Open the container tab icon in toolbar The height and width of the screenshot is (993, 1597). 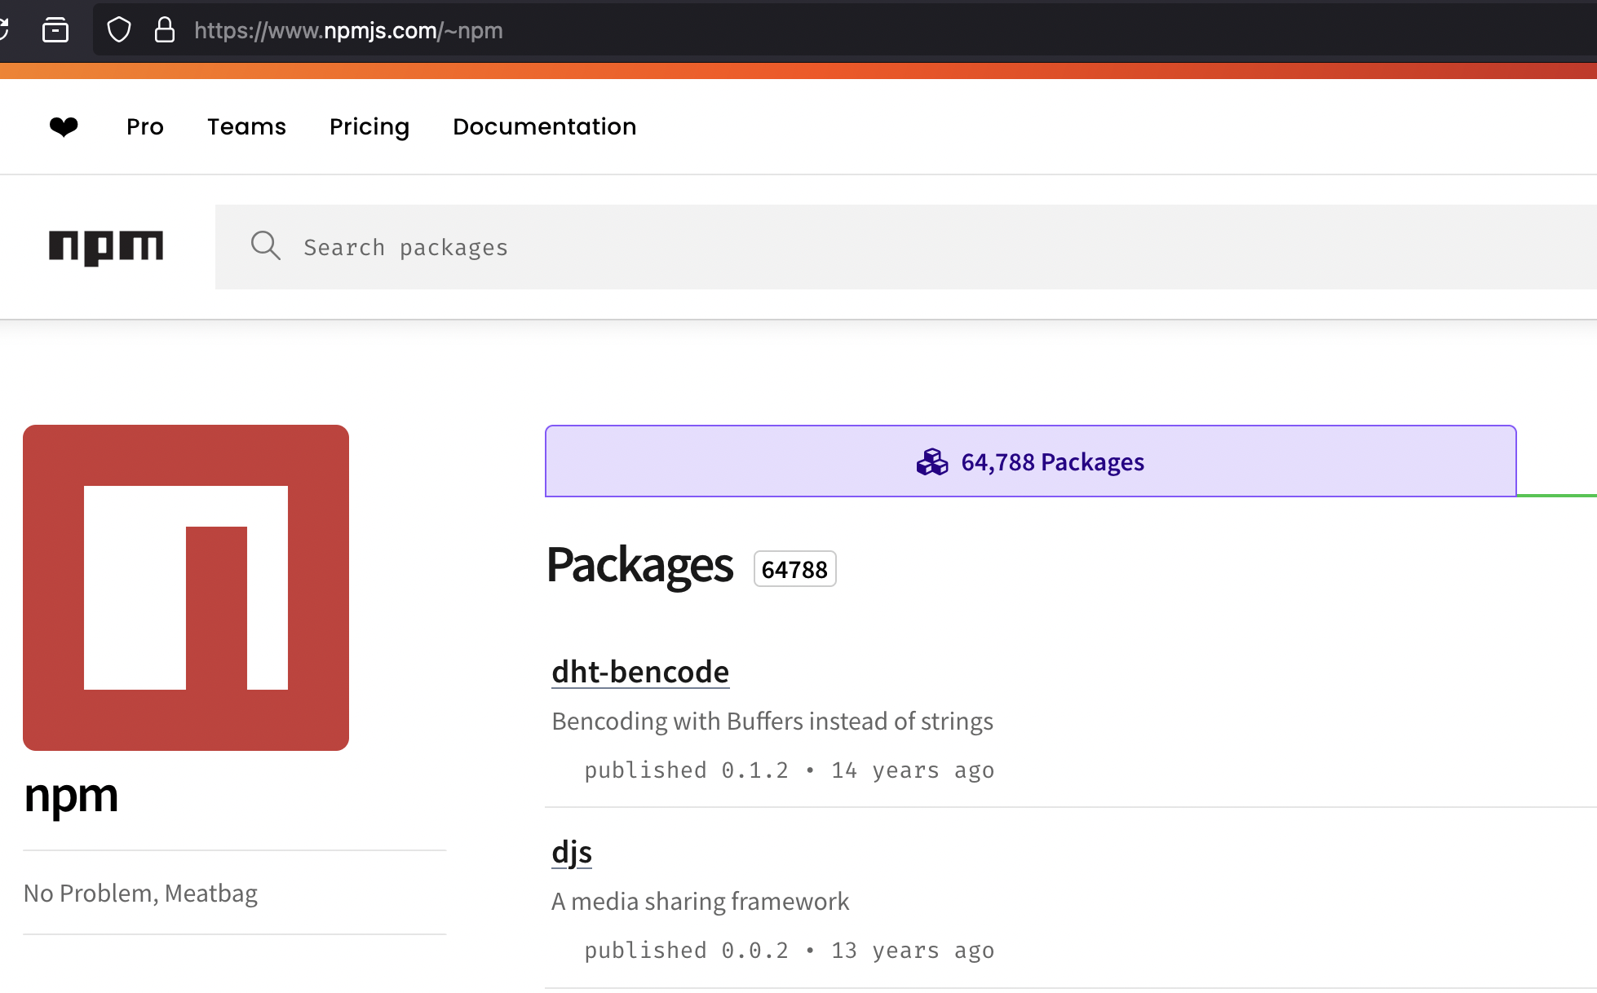(55, 30)
